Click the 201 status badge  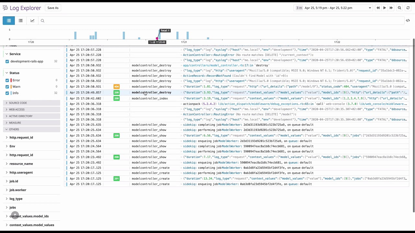(116, 179)
